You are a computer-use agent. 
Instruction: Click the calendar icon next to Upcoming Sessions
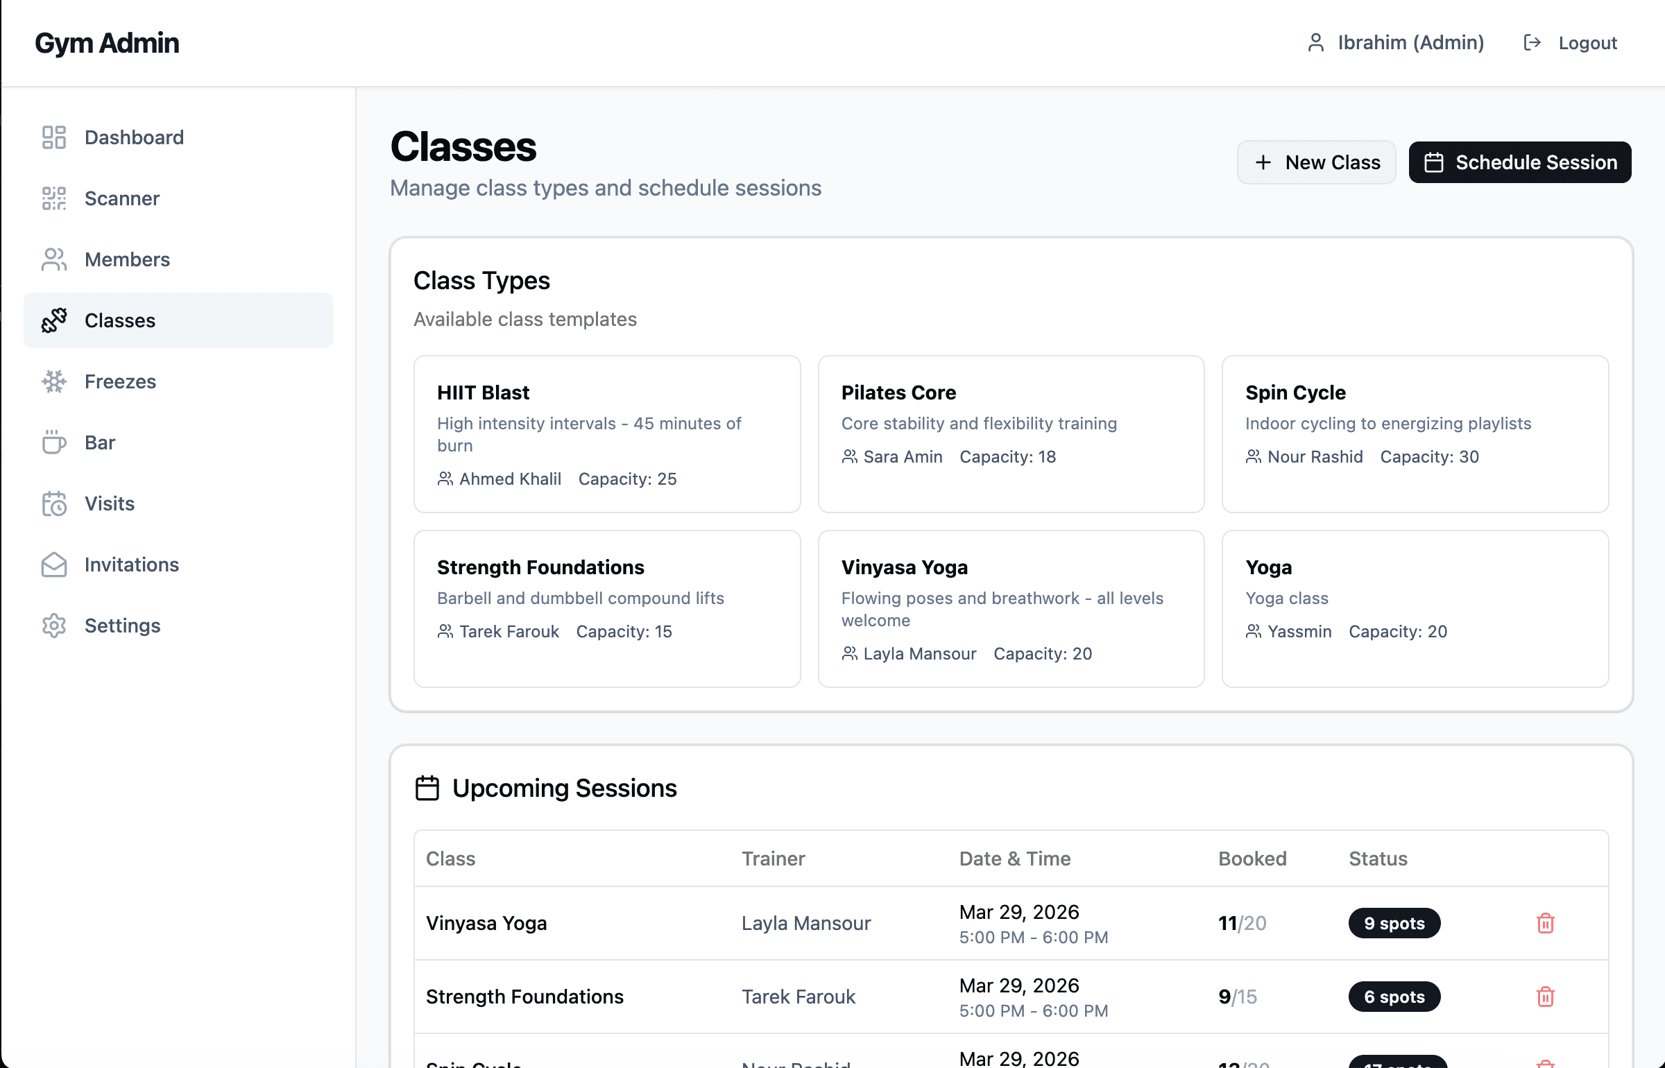(x=427, y=788)
